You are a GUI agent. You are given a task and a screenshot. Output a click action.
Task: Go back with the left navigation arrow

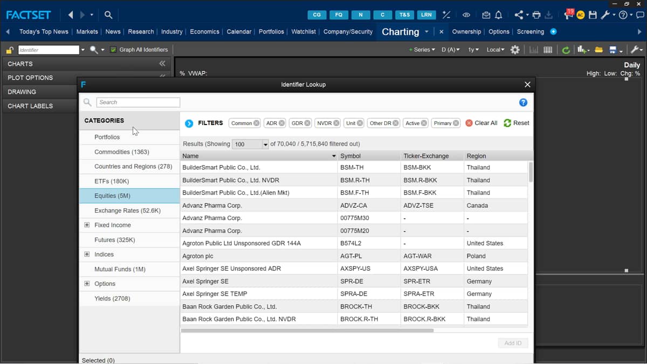tap(71, 15)
